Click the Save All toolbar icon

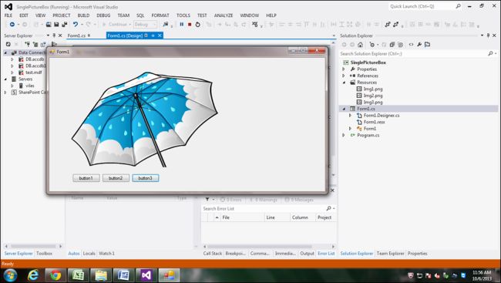[65, 25]
